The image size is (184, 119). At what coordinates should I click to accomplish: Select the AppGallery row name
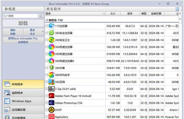[62, 117]
